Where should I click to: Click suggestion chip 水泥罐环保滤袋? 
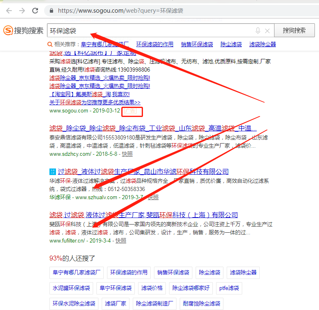[71, 288]
